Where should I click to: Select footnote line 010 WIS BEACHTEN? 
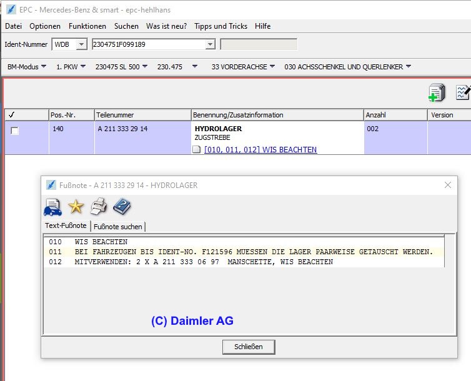tap(244, 242)
